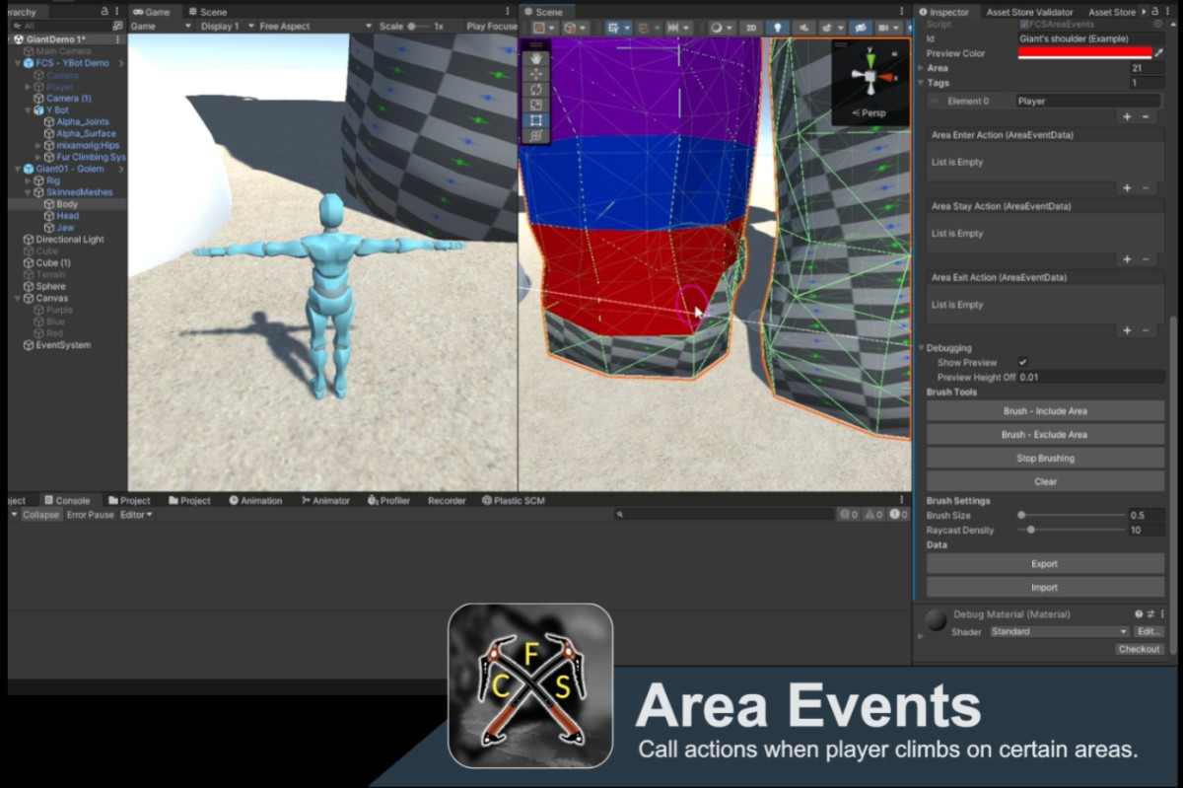Click the Hierarchy panel lock icon

[x=104, y=12]
